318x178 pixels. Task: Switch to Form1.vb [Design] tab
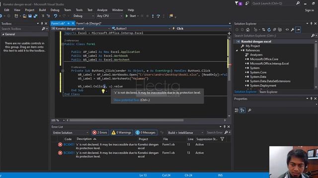(89, 23)
